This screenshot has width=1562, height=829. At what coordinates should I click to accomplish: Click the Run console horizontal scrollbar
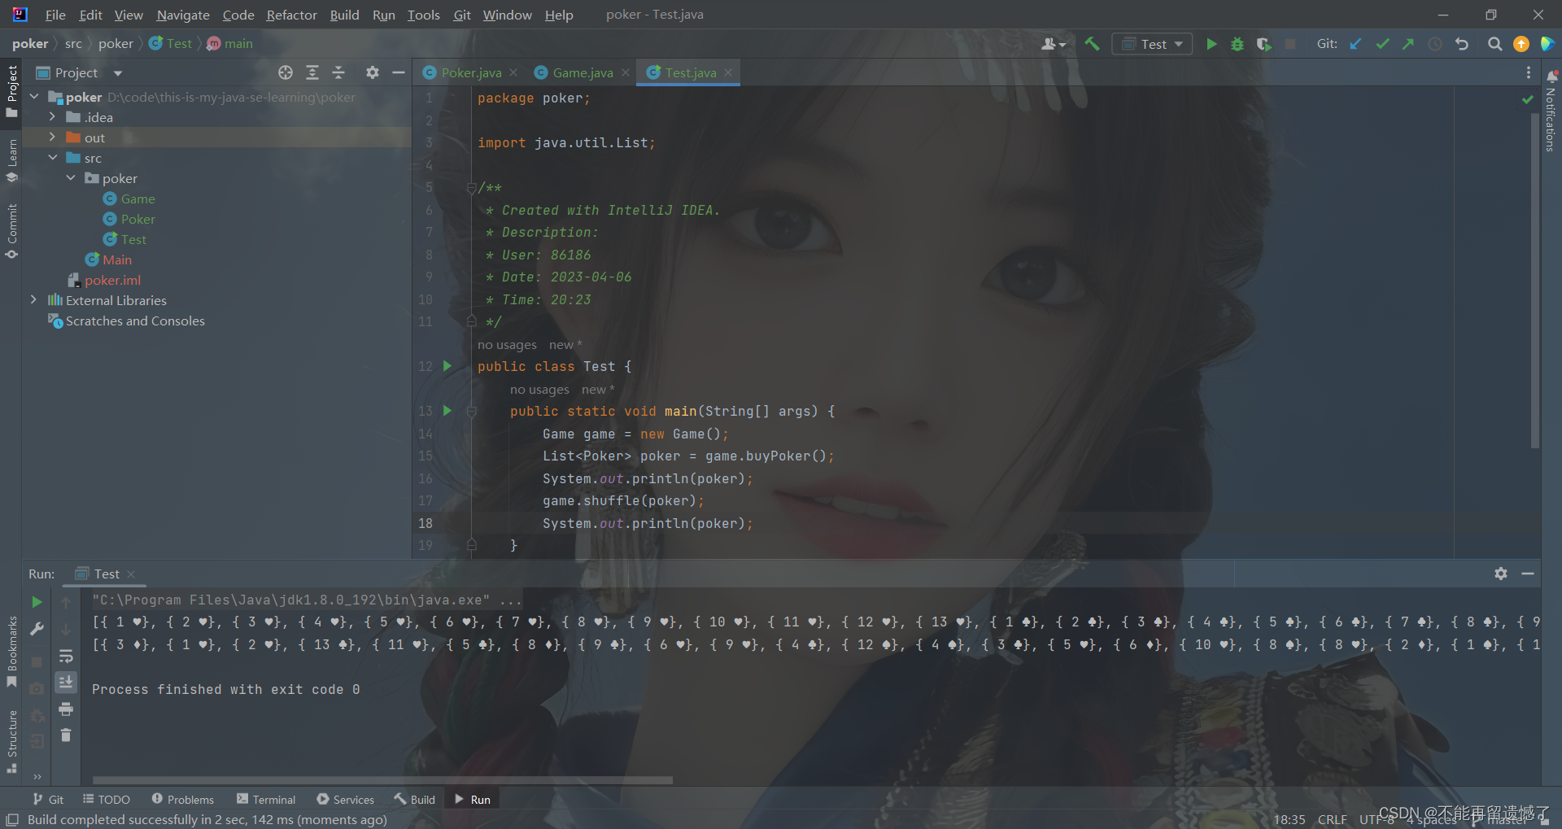(x=382, y=780)
